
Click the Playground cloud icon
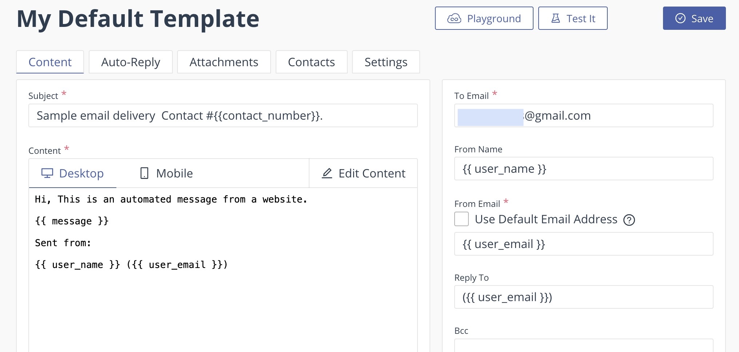click(x=454, y=19)
